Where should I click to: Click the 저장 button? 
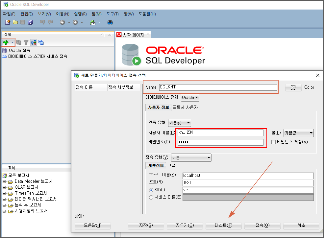pos(146,226)
